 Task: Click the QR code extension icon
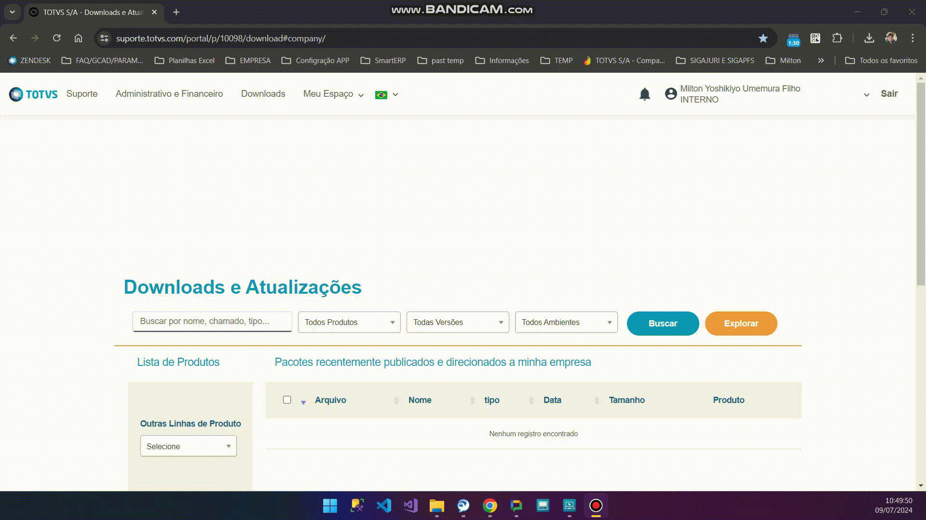pos(816,38)
